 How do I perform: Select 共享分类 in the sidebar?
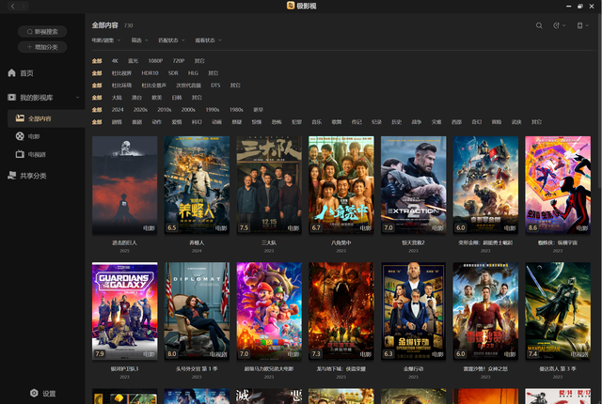33,176
